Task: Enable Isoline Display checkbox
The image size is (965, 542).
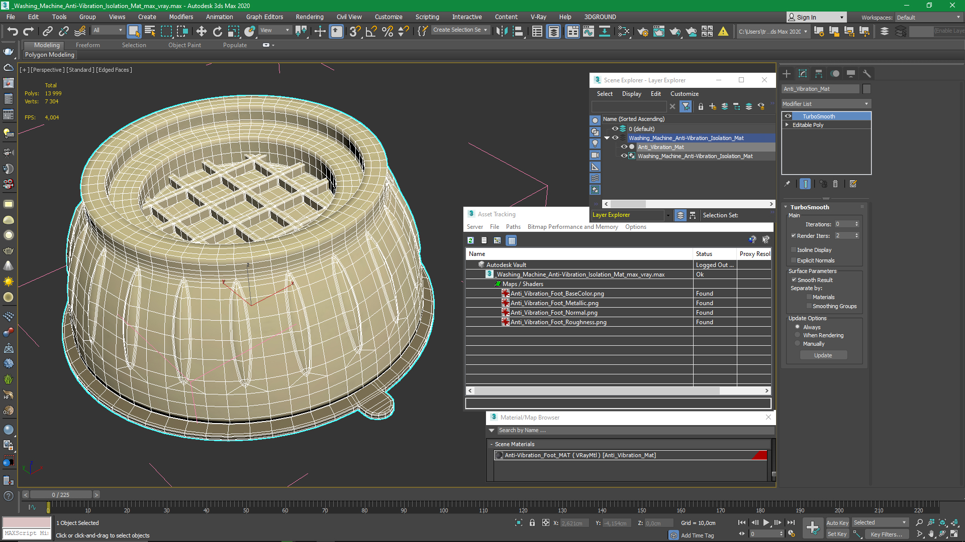Action: pos(794,249)
